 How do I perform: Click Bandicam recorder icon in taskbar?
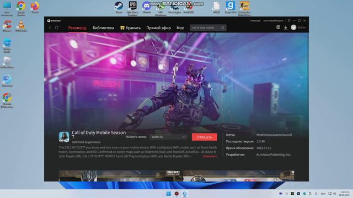176,194
